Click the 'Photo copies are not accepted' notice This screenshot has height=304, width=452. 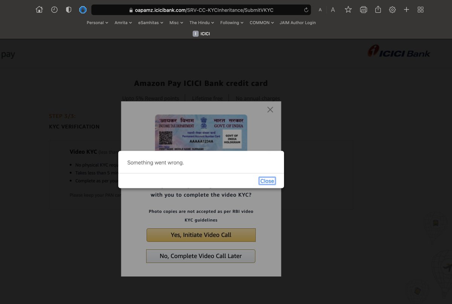[201, 215]
